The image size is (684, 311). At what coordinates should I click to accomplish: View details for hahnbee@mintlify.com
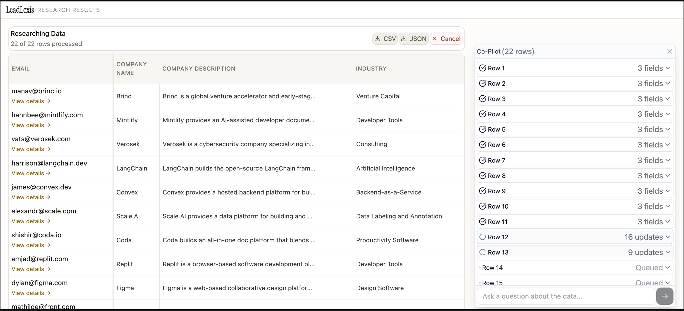31,125
